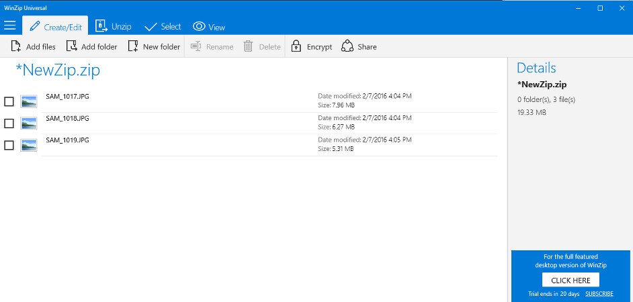Click the size 5.31 MB text
The width and height of the screenshot is (633, 302).
click(336, 149)
